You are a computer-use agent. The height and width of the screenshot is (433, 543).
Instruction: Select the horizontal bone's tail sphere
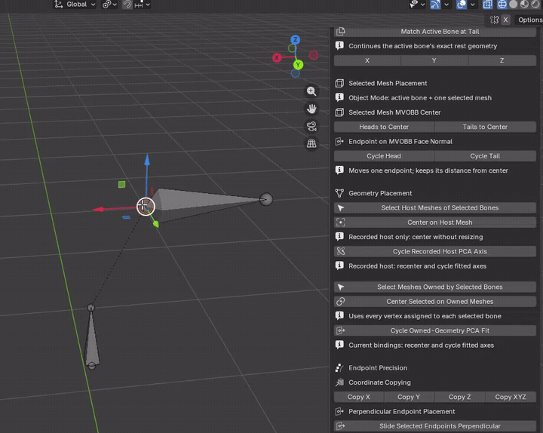[x=266, y=199]
